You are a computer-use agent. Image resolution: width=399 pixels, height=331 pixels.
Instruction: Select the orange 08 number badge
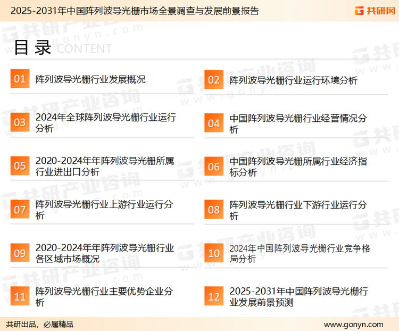click(214, 210)
